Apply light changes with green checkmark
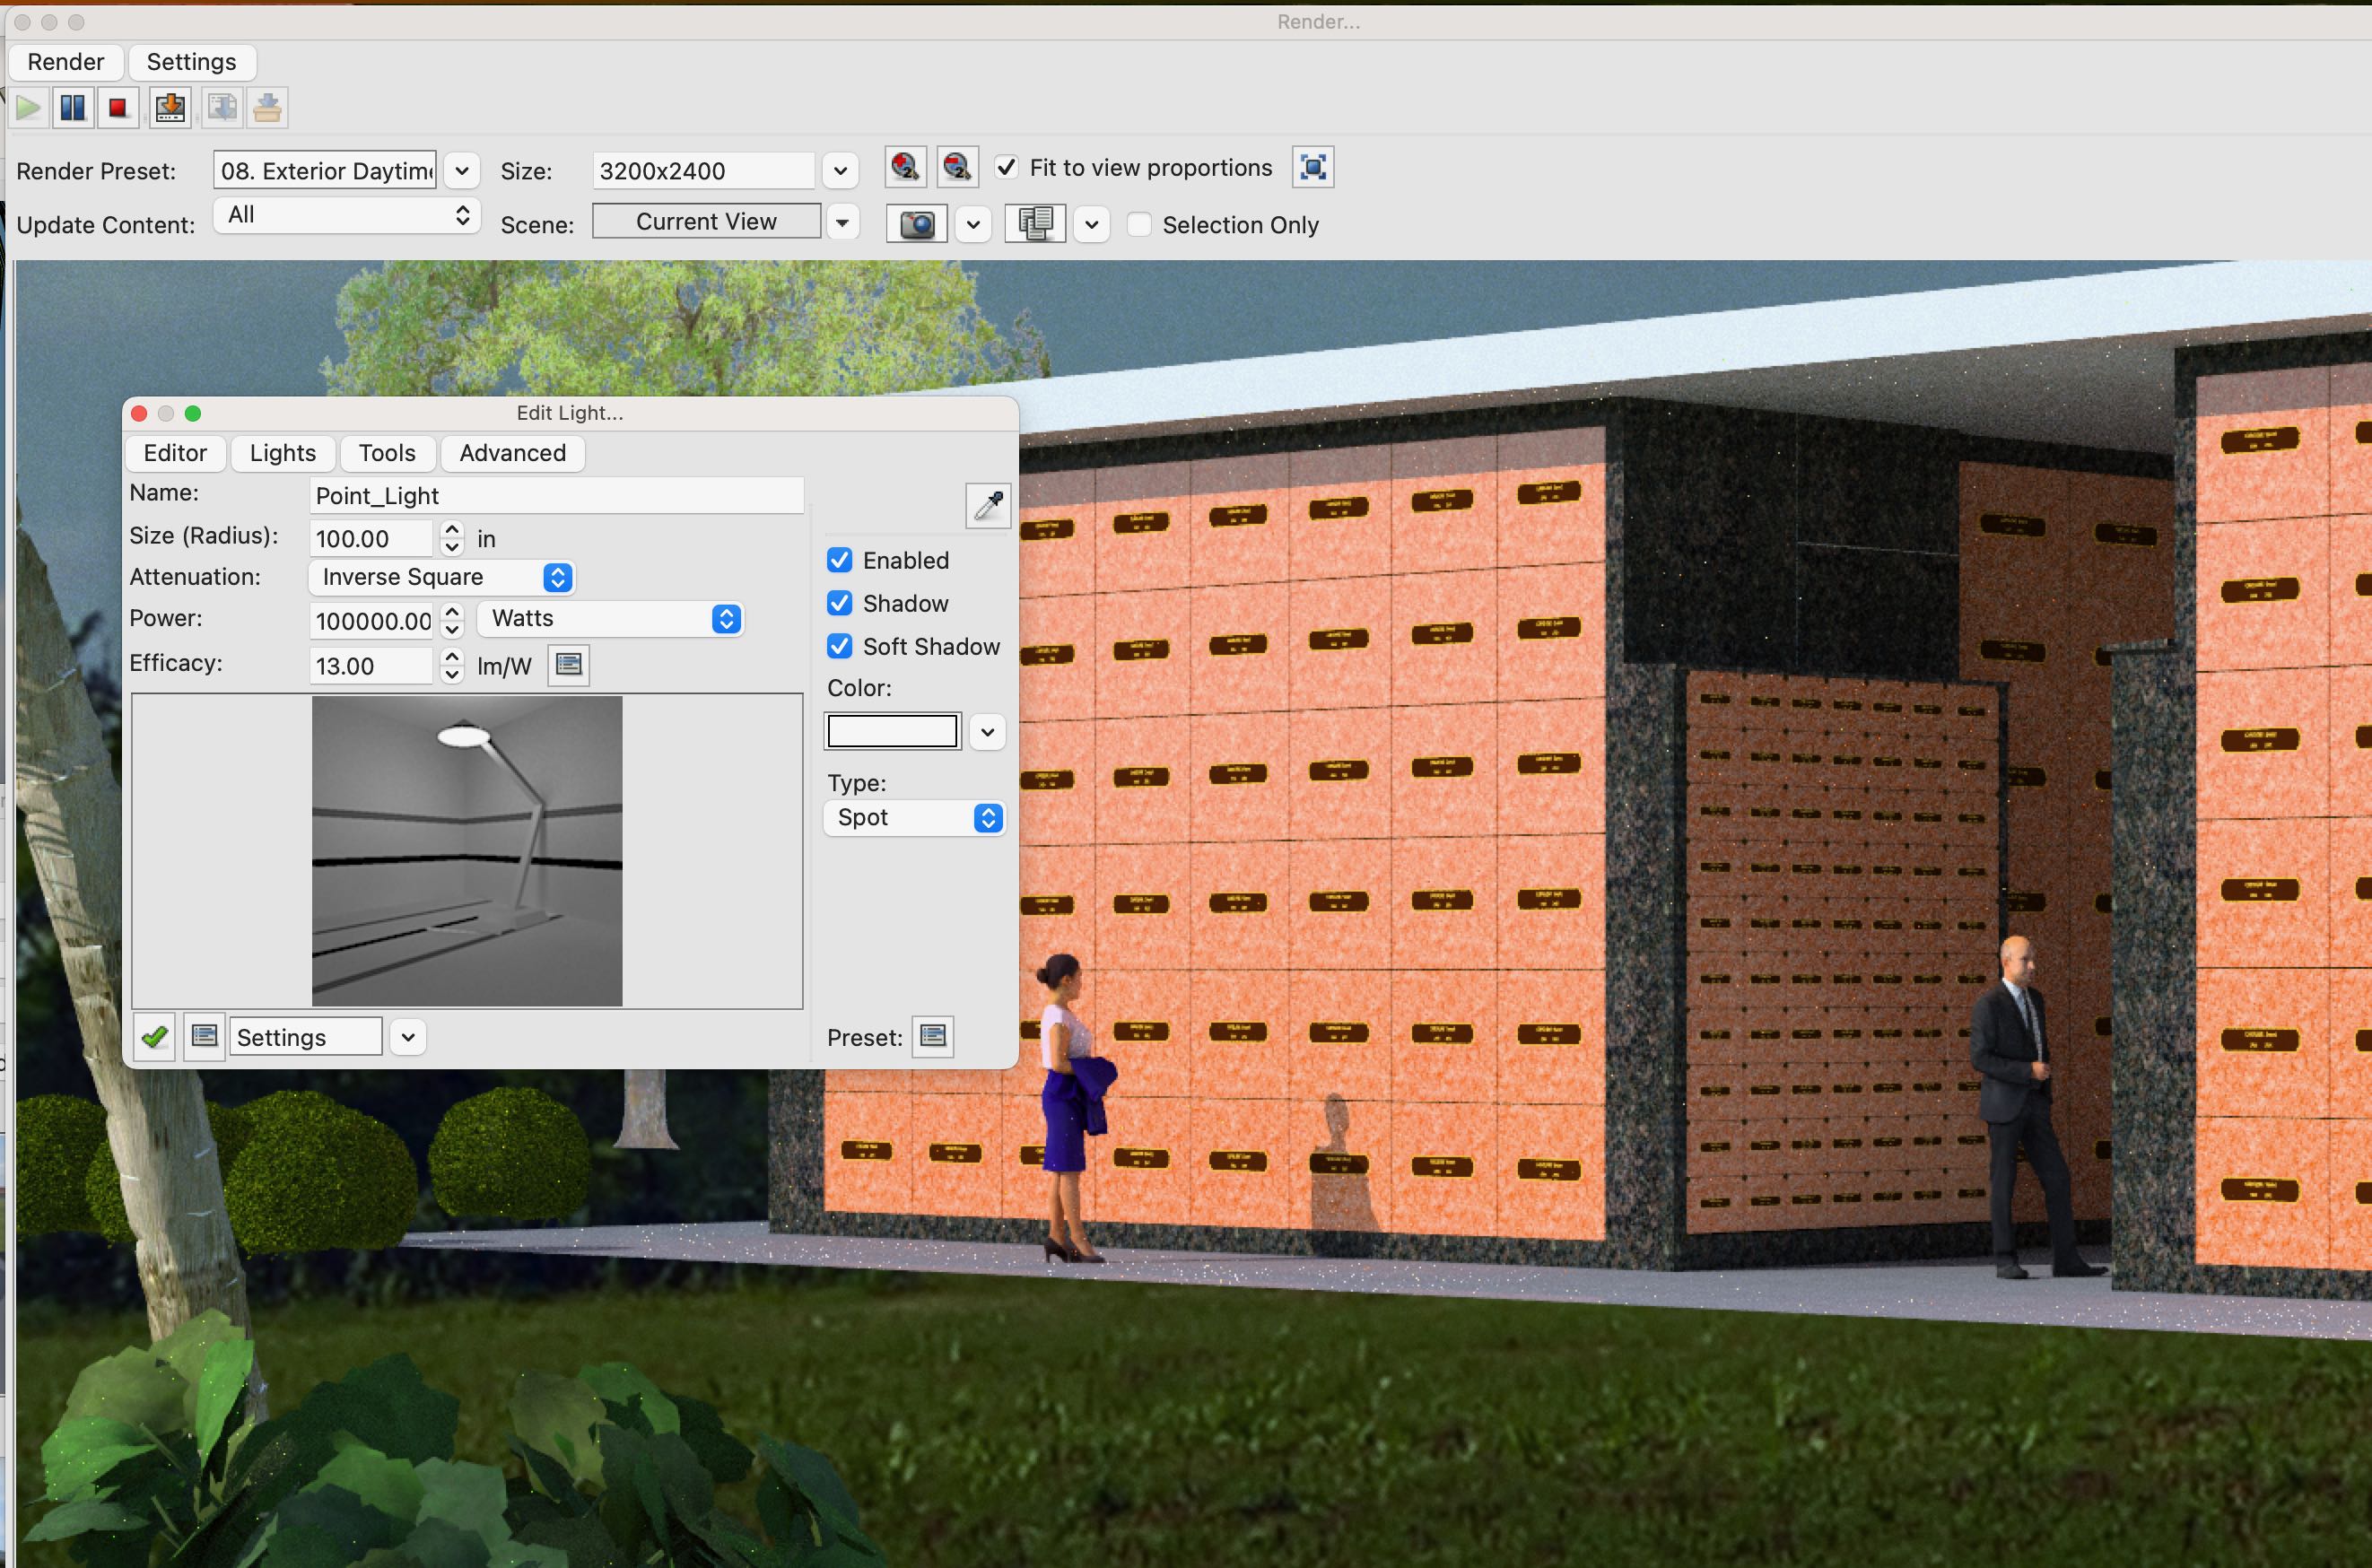 point(155,1037)
